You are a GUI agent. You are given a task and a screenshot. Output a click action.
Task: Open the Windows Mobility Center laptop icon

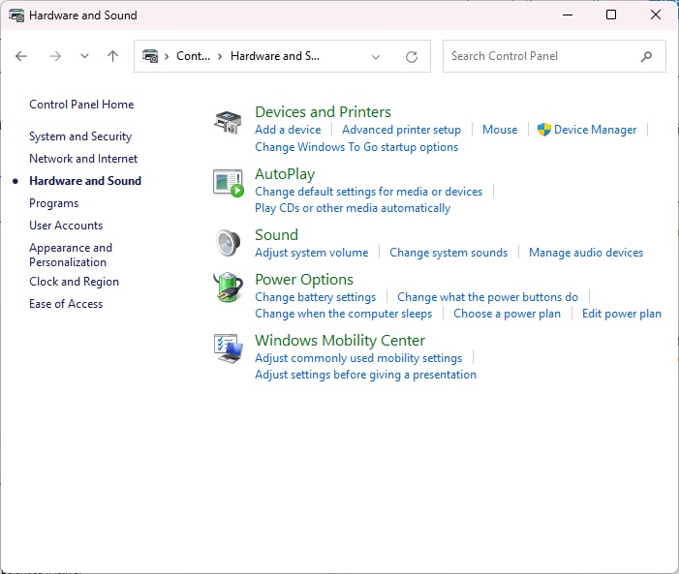click(x=229, y=348)
